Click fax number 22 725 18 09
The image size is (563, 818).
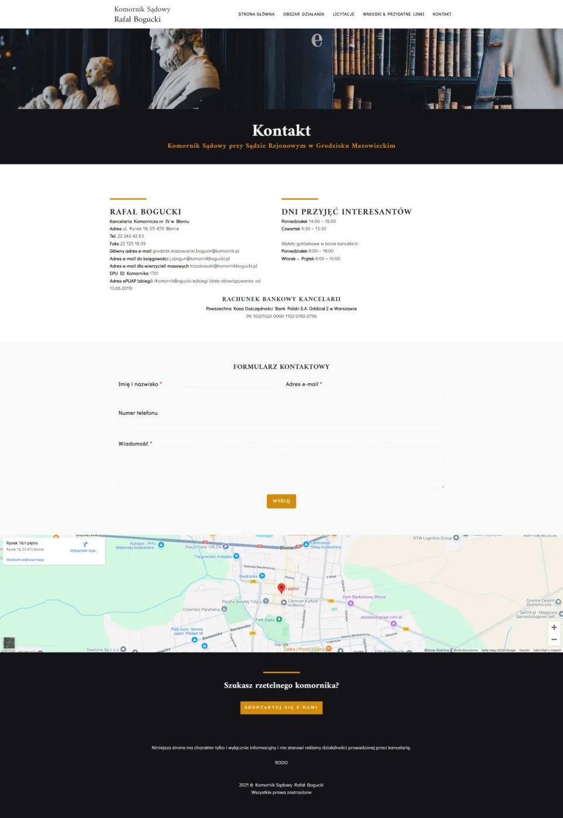tap(133, 244)
